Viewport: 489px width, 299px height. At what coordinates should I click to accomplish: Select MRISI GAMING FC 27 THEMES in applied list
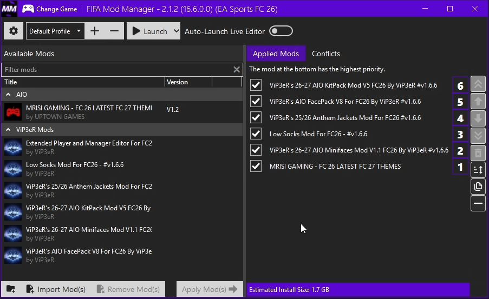pos(335,167)
